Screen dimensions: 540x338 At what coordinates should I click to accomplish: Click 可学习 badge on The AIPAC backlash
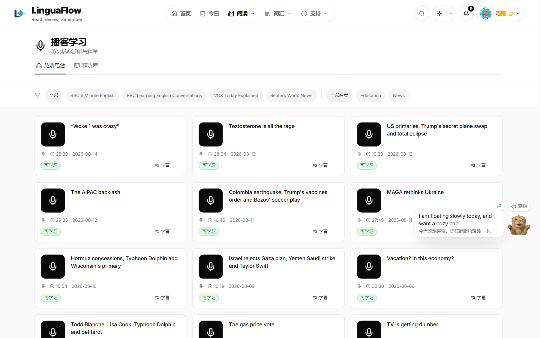[51, 232]
